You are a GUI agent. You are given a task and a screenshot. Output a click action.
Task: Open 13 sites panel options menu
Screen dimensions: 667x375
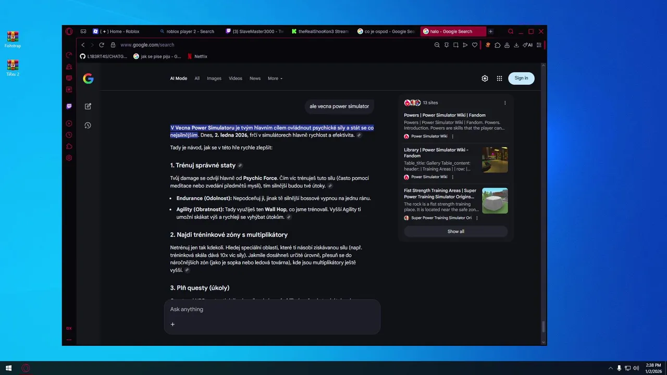[505, 103]
